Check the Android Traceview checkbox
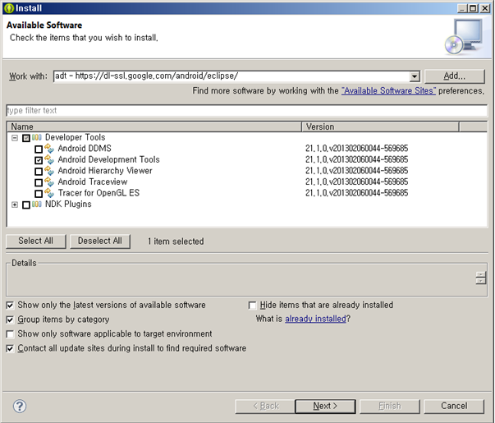The height and width of the screenshot is (423, 495). click(39, 182)
